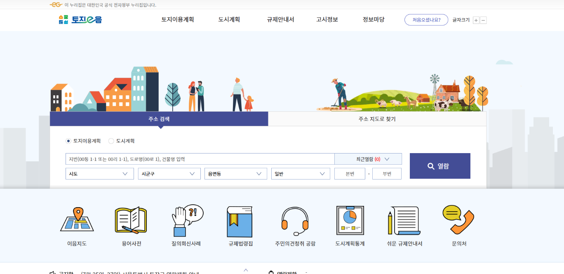Open the 쉬운 규제안내서 pencil document icon
This screenshot has height=274, width=564.
pos(404,220)
